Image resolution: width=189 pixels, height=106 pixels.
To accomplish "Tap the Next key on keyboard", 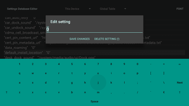I will (x=180, y=82).
